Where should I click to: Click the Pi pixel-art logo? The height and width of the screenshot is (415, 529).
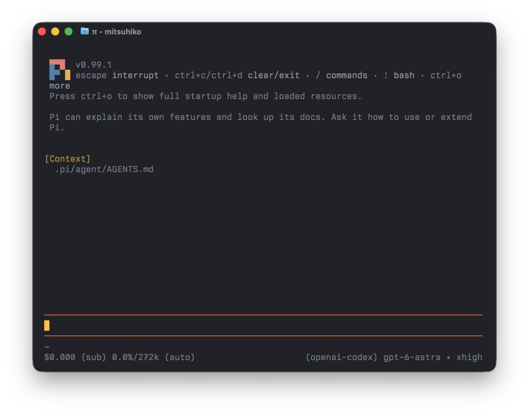click(x=60, y=69)
